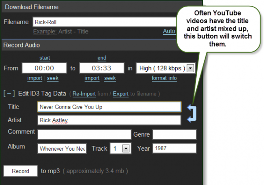Click the empty Genre field
Screen dimensions: 264x185
pyautogui.click(x=174, y=134)
